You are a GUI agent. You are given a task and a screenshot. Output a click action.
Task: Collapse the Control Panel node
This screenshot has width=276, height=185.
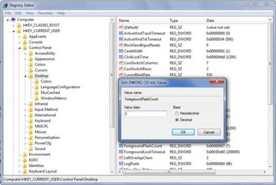point(20,48)
